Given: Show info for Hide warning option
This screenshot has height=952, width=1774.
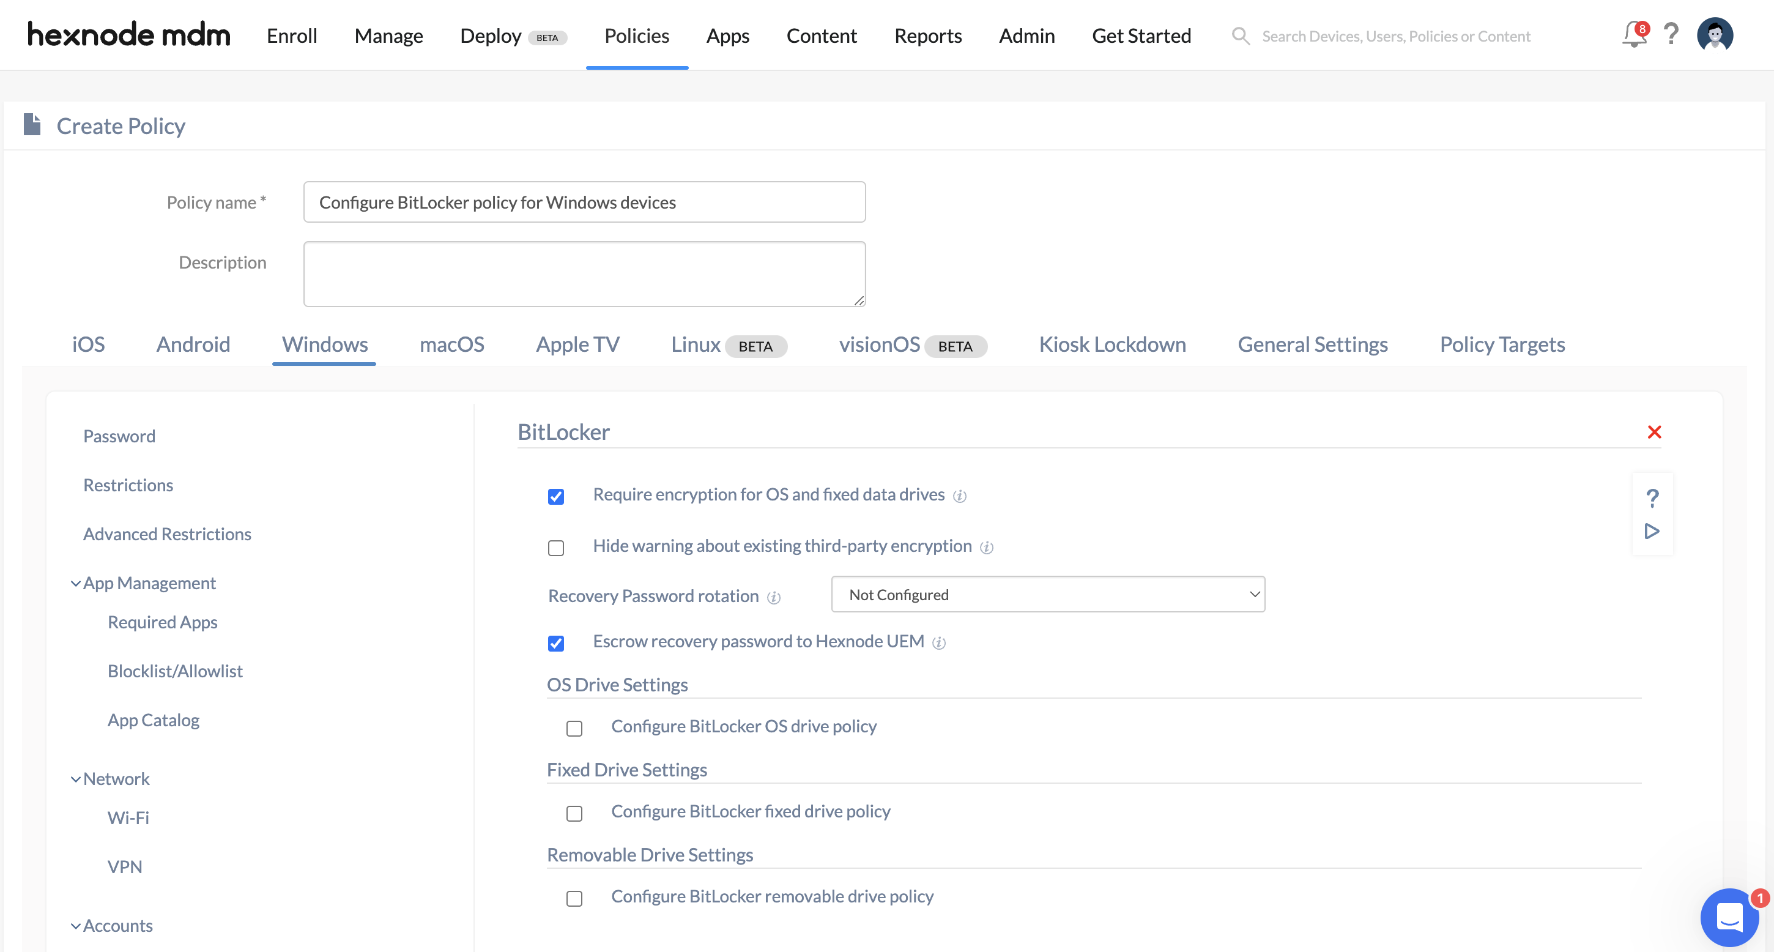Looking at the screenshot, I should 986,548.
